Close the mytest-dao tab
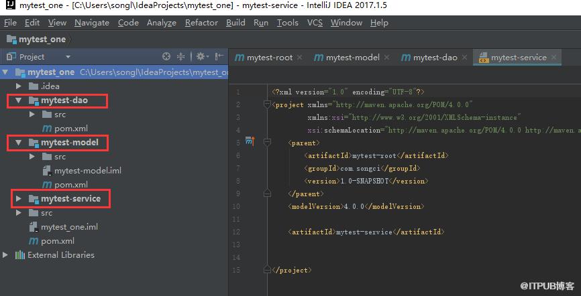 [465, 58]
